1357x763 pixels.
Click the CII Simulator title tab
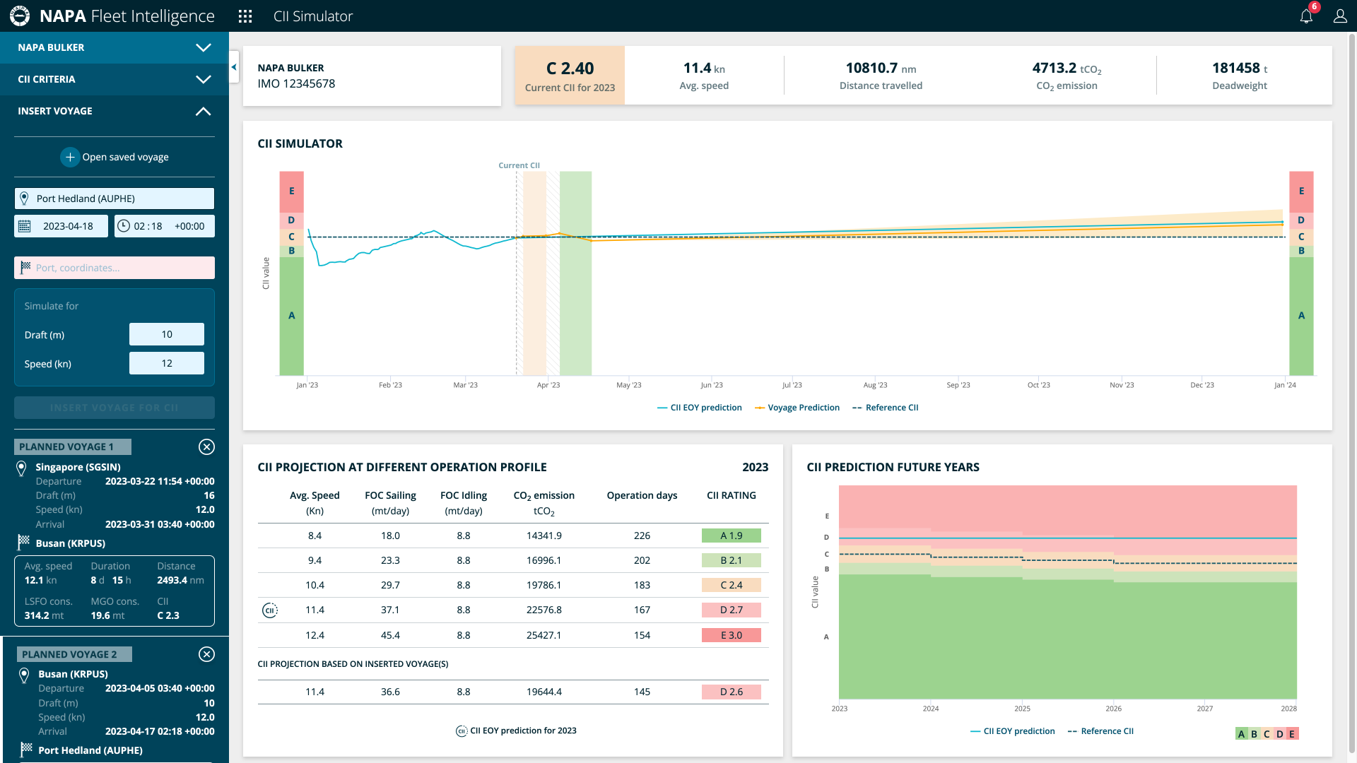click(313, 16)
